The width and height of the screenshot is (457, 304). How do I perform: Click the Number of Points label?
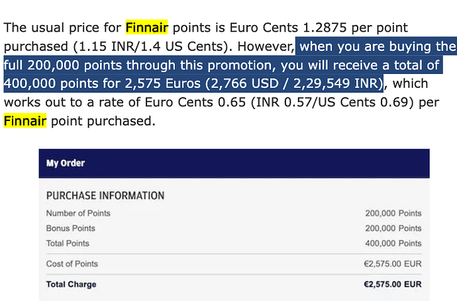(78, 213)
